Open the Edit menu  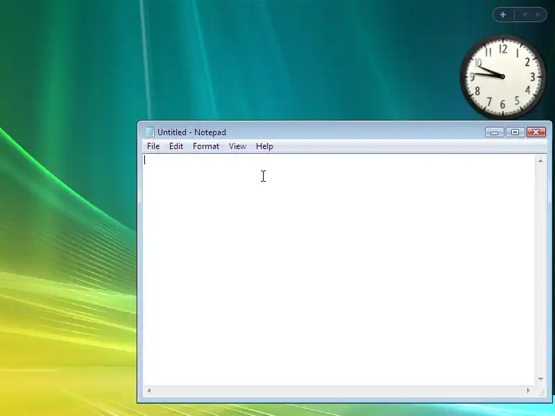[x=176, y=146]
